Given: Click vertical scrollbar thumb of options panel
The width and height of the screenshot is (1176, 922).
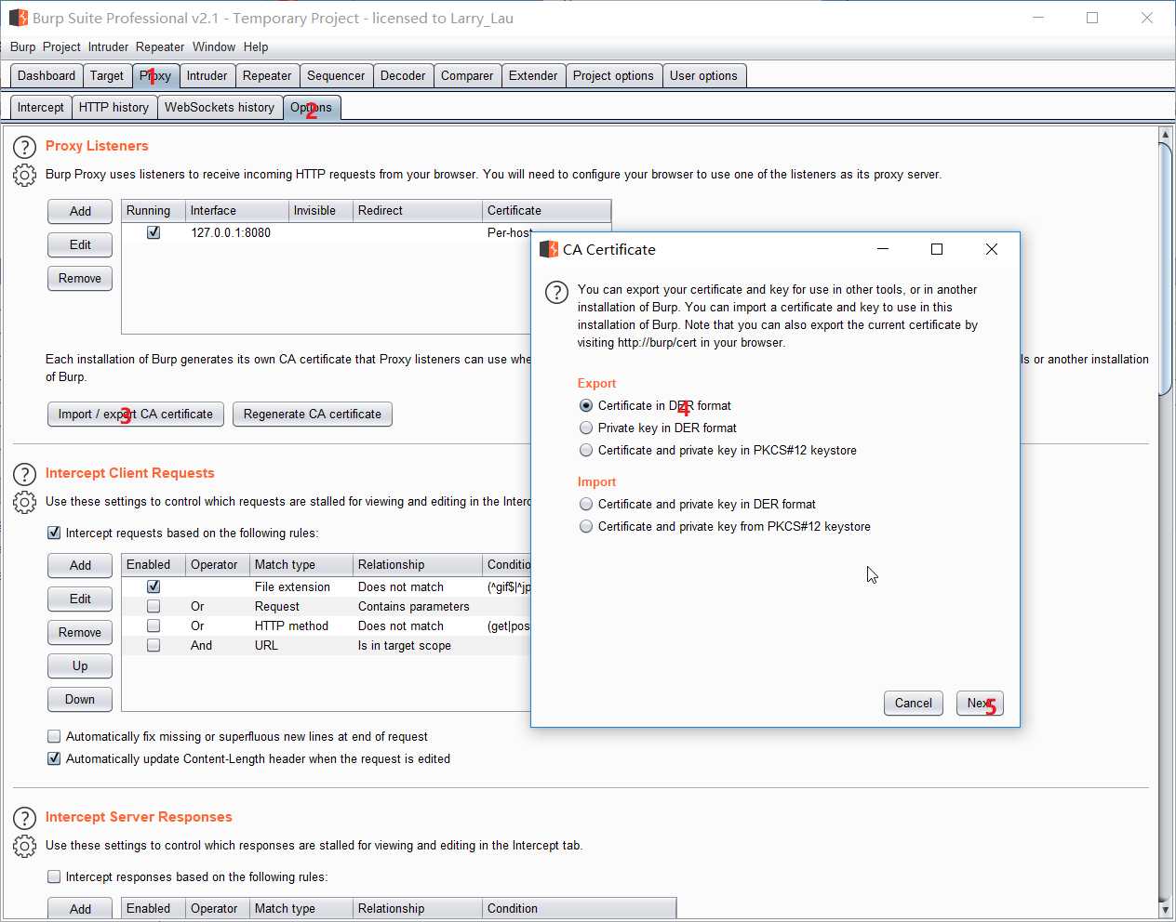Looking at the screenshot, I should 1165,269.
